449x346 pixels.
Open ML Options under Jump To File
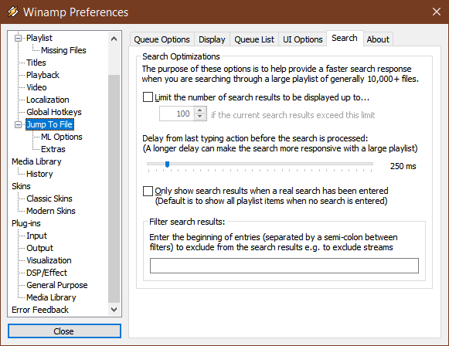pos(62,137)
